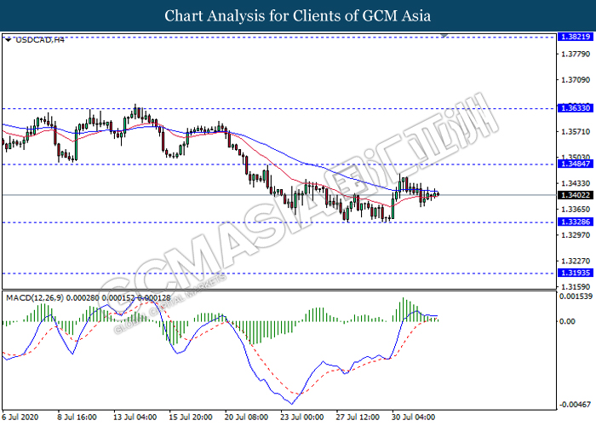
Task: Click the 1.32270 price axis value
Action: pyautogui.click(x=576, y=261)
